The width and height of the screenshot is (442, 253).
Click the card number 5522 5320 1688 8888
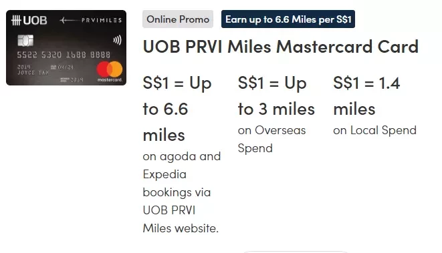64,55
